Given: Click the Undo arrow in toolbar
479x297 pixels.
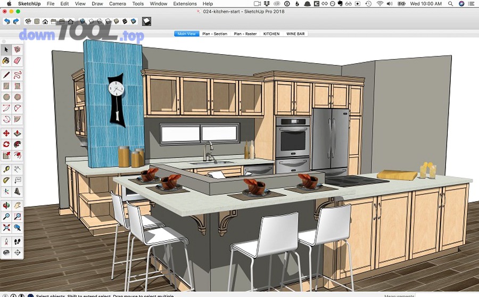Looking at the screenshot, I should 7,21.
